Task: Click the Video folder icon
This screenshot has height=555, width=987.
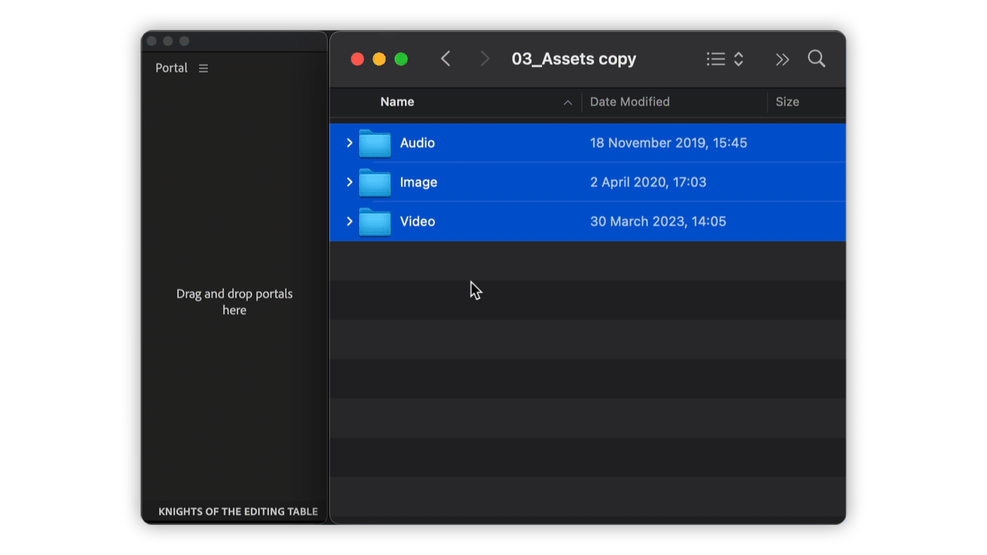Action: click(x=375, y=222)
